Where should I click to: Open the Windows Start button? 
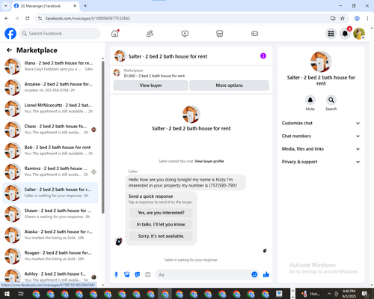7,294
